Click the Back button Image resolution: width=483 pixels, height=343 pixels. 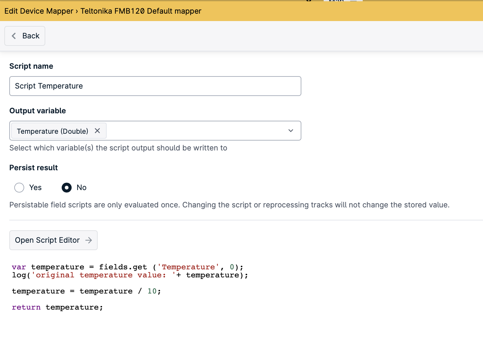pyautogui.click(x=25, y=36)
